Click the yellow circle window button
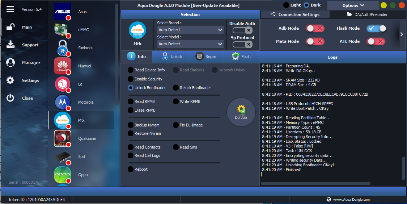407x204 pixels. 383,5
